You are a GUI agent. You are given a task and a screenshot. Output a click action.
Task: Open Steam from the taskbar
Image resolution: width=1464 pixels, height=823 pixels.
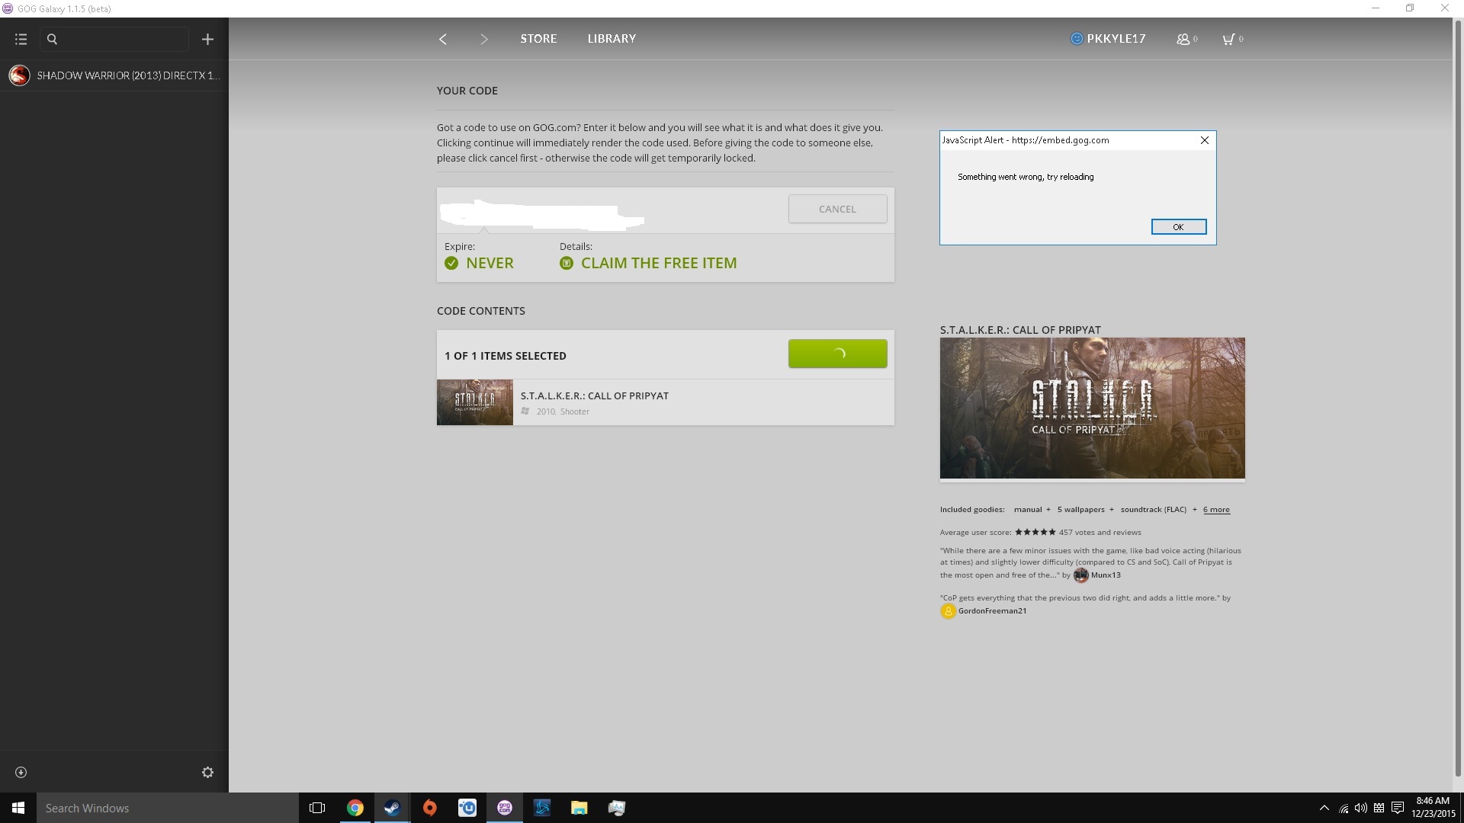coord(392,808)
